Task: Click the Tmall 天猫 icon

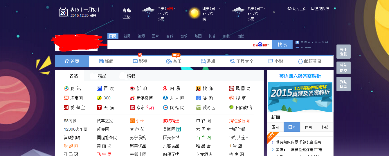Action: [x=99, y=107]
